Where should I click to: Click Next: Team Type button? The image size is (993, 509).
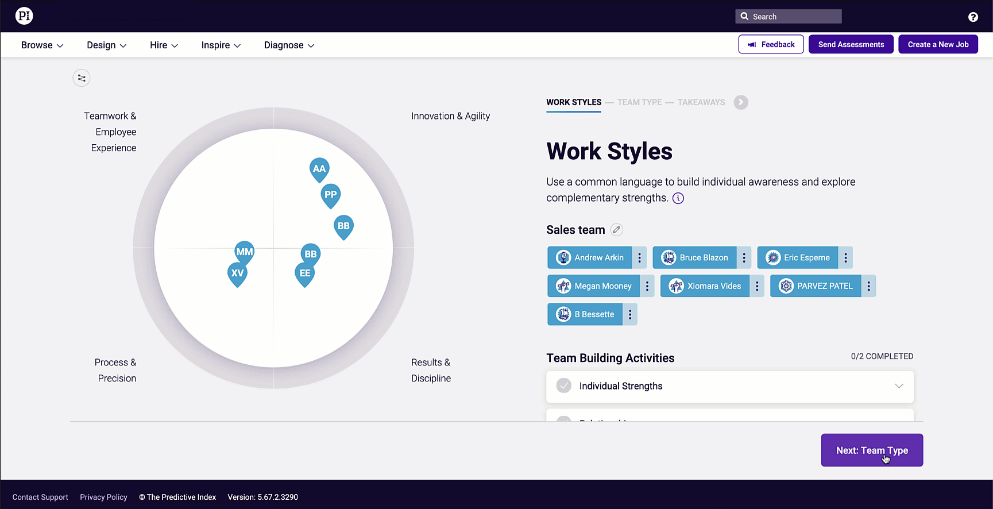872,450
